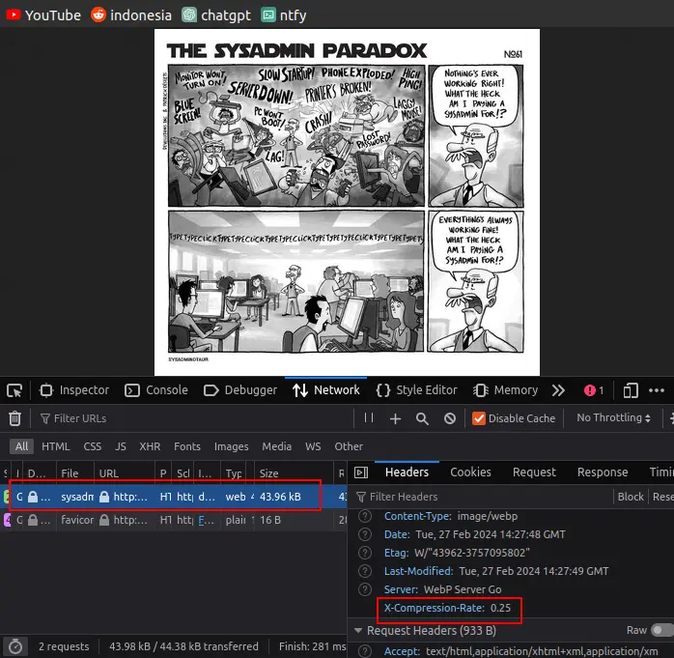Click the X-Compression-Rate header name
Viewport: 674px width, 658px height.
(435, 608)
